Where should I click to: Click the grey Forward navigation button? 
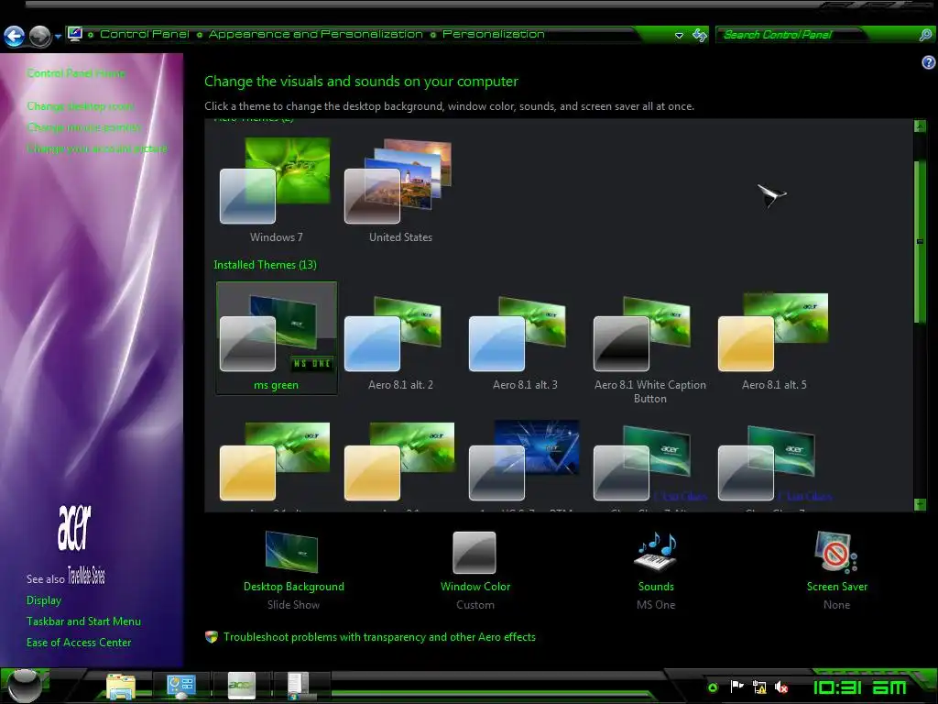[x=39, y=36]
